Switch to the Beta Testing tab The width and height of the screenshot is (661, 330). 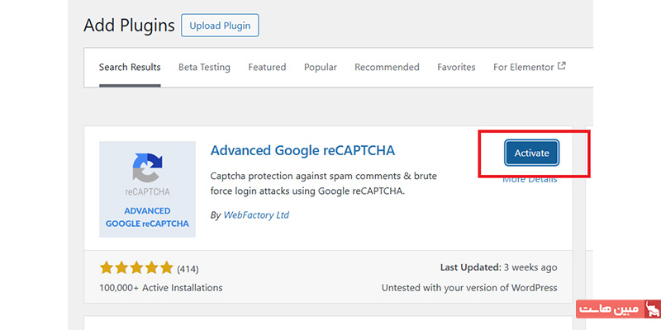click(x=204, y=68)
